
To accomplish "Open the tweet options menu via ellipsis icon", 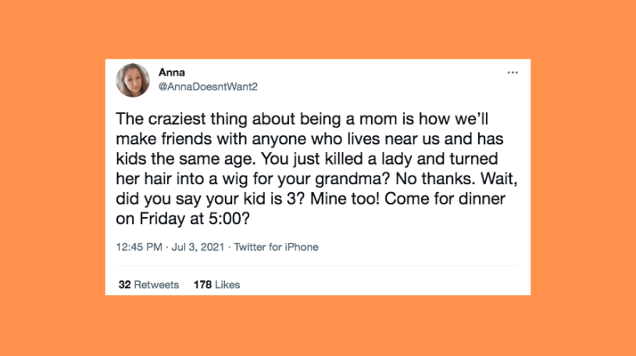I will (x=513, y=73).
